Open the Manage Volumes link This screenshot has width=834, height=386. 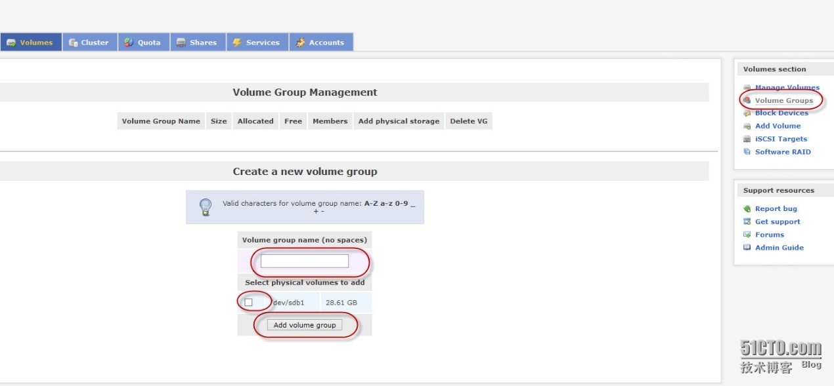pos(787,87)
